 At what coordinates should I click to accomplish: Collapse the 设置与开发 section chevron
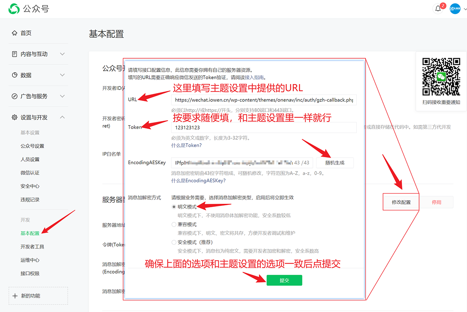point(62,117)
